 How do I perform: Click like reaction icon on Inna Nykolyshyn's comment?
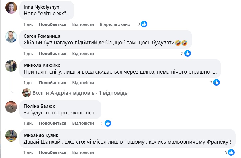[144, 24]
